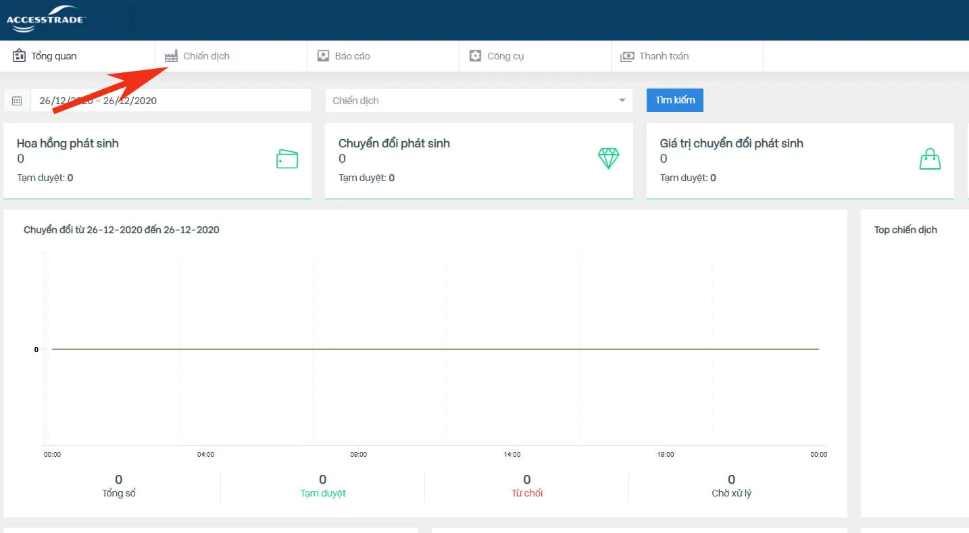The height and width of the screenshot is (533, 969).
Task: Click the red Từ chối label
Action: [x=527, y=493]
